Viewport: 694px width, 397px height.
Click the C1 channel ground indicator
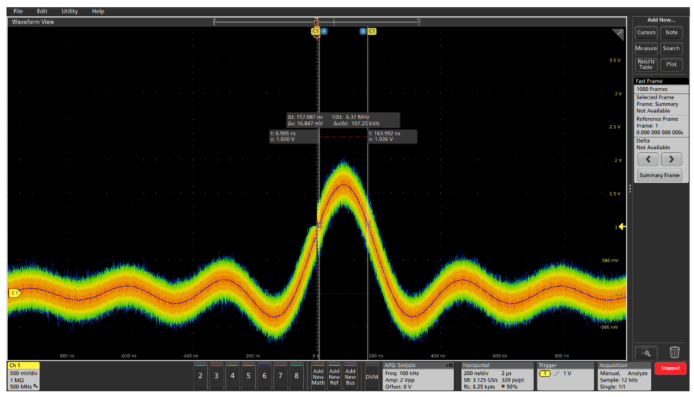point(14,293)
